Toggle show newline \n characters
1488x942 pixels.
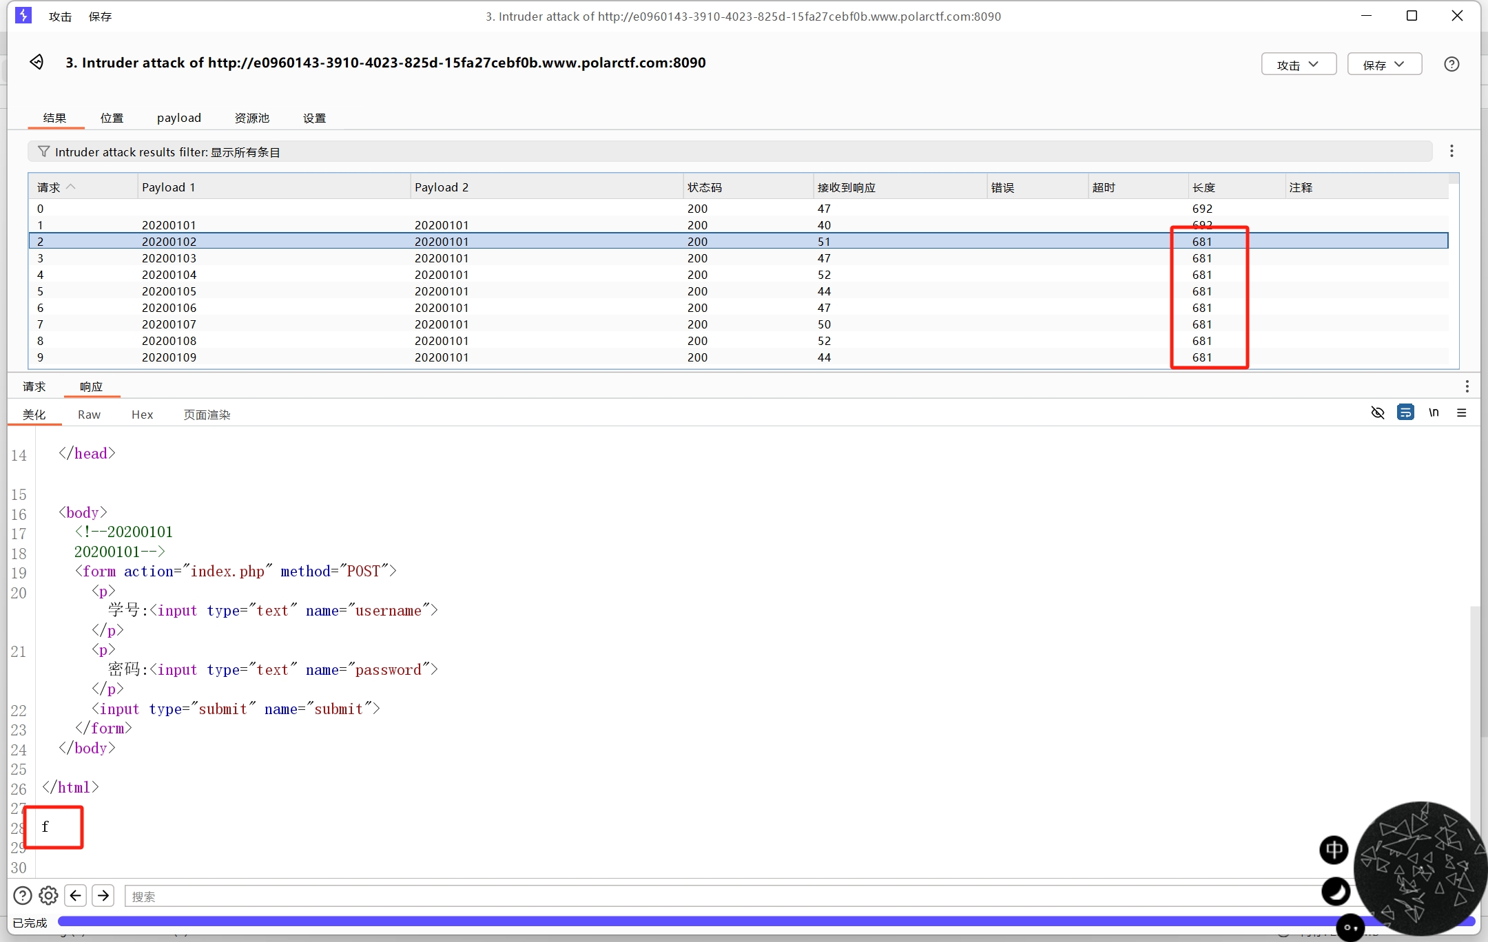pos(1434,412)
